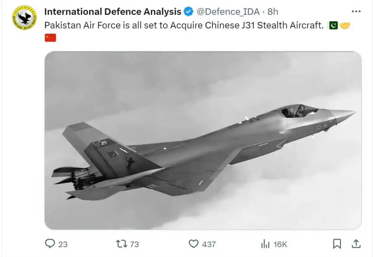Repost using the retweet arrows icon
The width and height of the screenshot is (373, 257).
tap(122, 244)
